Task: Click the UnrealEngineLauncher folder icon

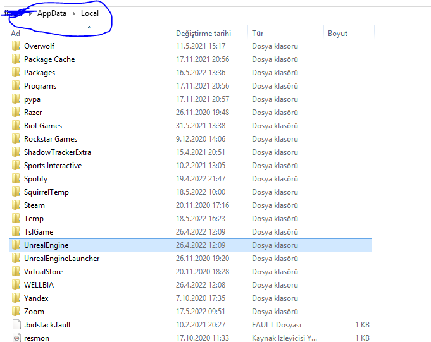Action: click(16, 258)
